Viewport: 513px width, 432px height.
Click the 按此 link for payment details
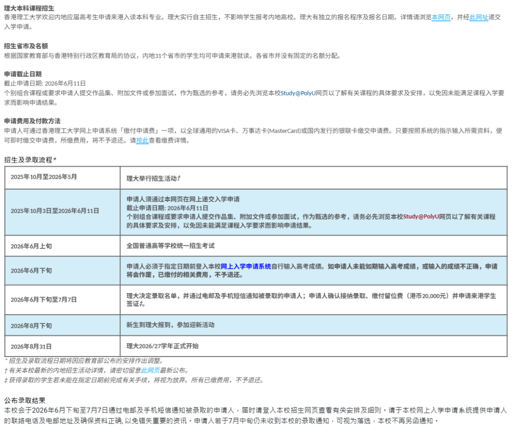[142, 140]
